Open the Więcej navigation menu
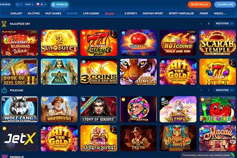237x158 pixels. pyautogui.click(x=220, y=13)
